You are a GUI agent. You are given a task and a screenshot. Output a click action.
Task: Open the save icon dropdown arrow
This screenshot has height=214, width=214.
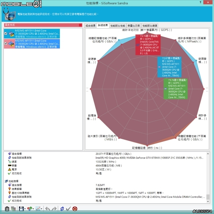(x=25, y=209)
